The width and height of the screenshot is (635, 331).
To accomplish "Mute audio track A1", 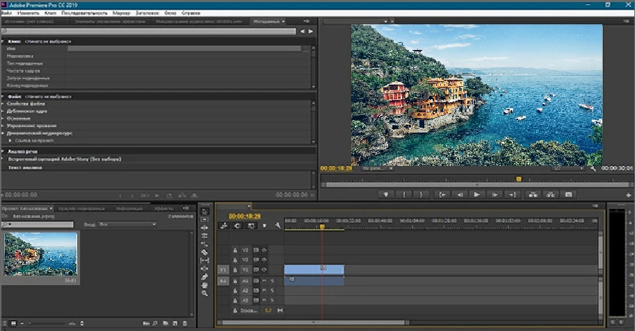I will tap(264, 280).
